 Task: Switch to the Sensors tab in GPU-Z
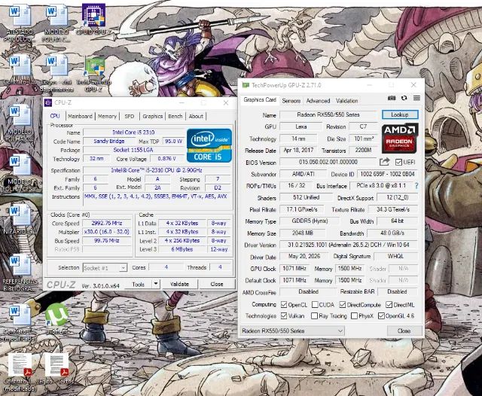[x=291, y=101]
